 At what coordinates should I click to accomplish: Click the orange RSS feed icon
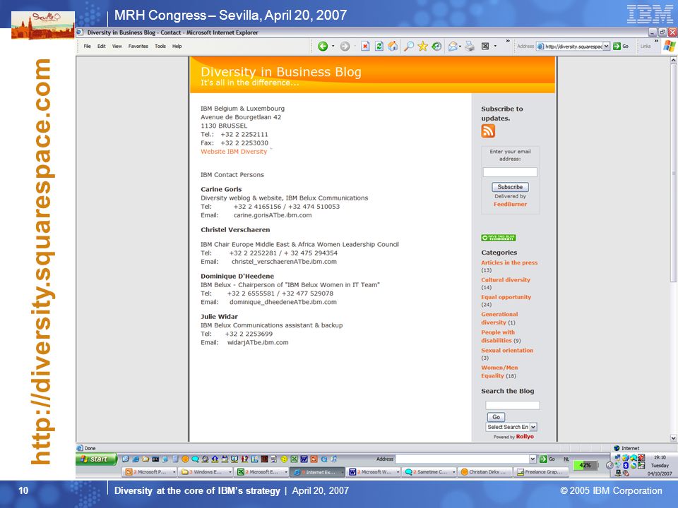pyautogui.click(x=488, y=131)
